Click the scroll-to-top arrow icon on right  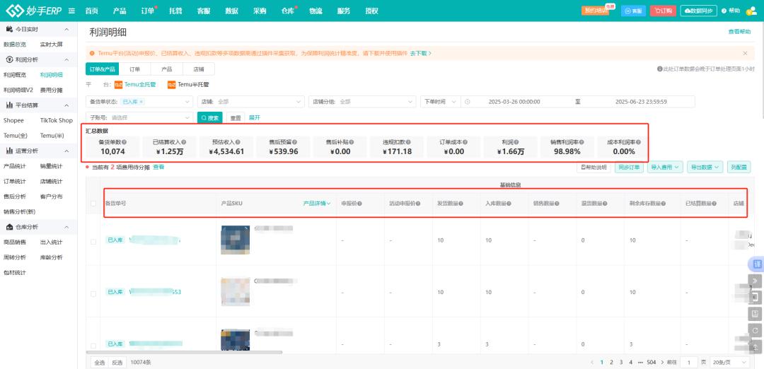(x=756, y=346)
